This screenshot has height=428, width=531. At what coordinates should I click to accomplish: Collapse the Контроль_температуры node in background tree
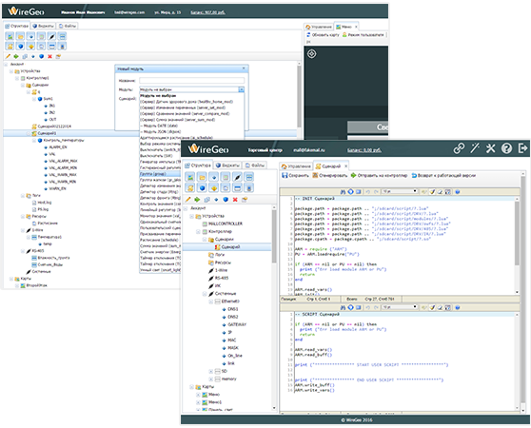[x=34, y=141]
